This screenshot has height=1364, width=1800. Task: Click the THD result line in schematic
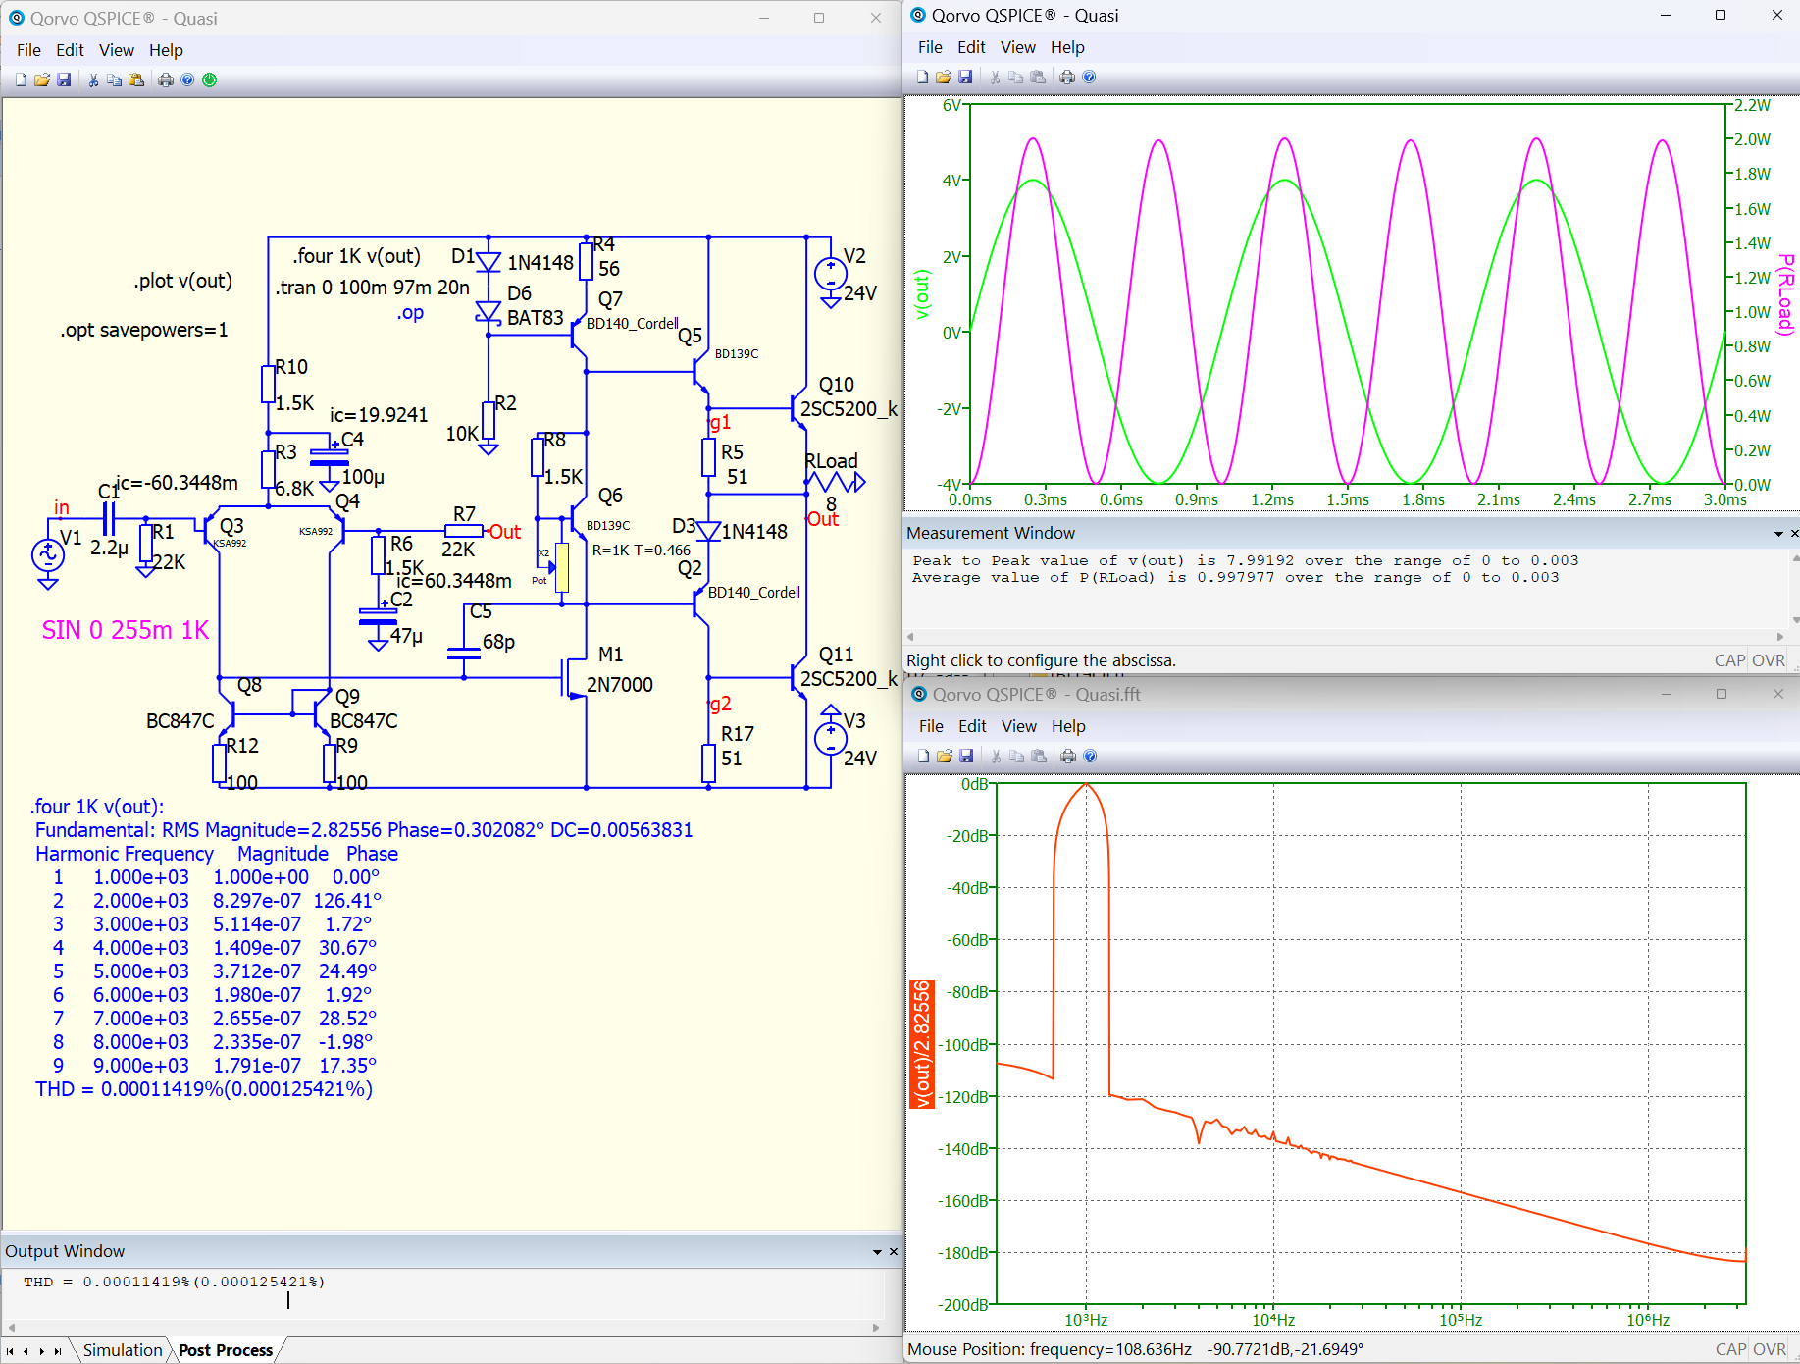click(x=204, y=1089)
